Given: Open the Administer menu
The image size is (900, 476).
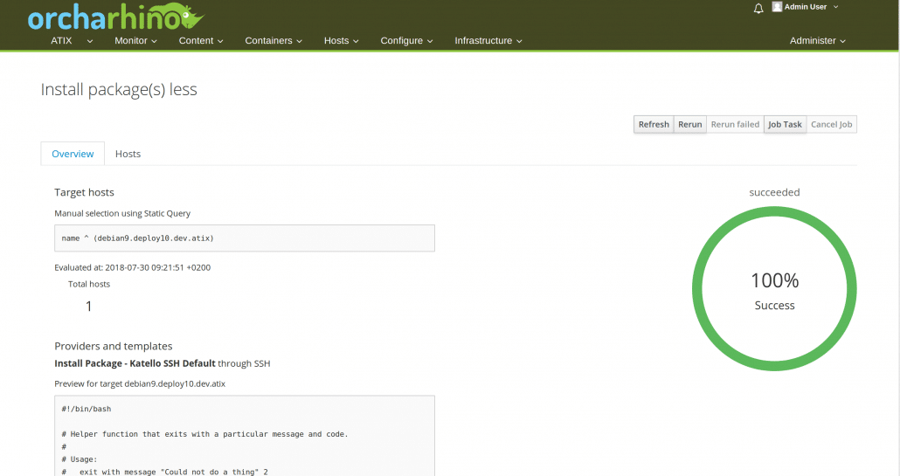Looking at the screenshot, I should pos(818,41).
